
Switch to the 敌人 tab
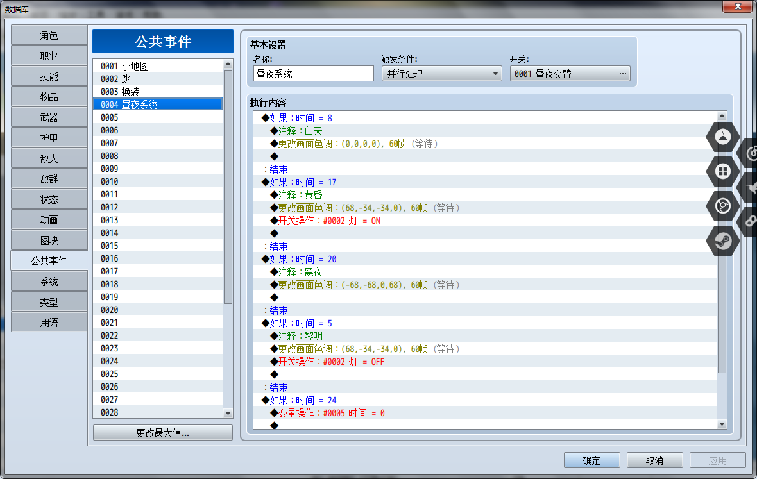[x=49, y=158]
